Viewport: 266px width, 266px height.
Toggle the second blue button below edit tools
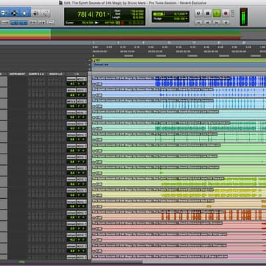(23, 23)
